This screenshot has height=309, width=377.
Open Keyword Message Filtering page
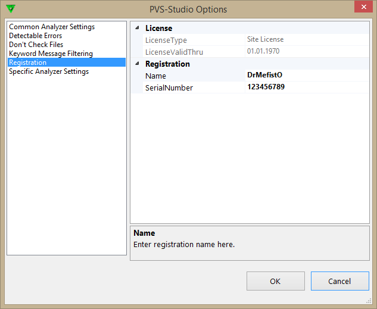point(51,54)
